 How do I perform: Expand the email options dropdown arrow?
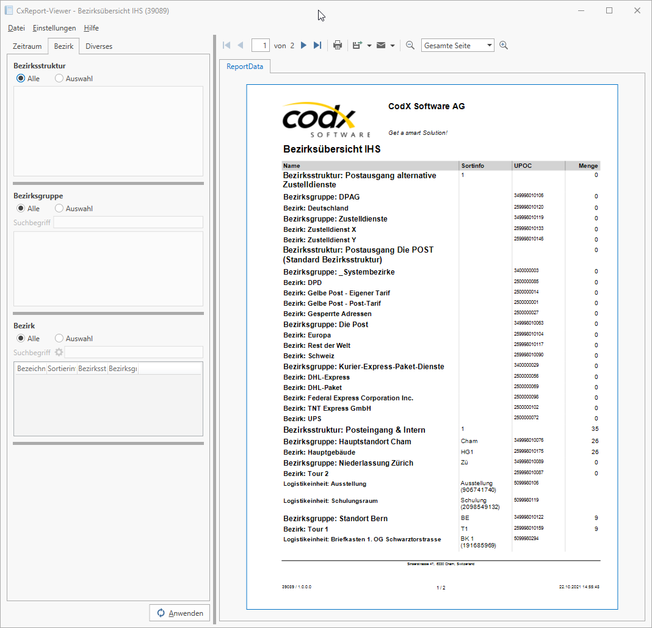[x=393, y=46]
